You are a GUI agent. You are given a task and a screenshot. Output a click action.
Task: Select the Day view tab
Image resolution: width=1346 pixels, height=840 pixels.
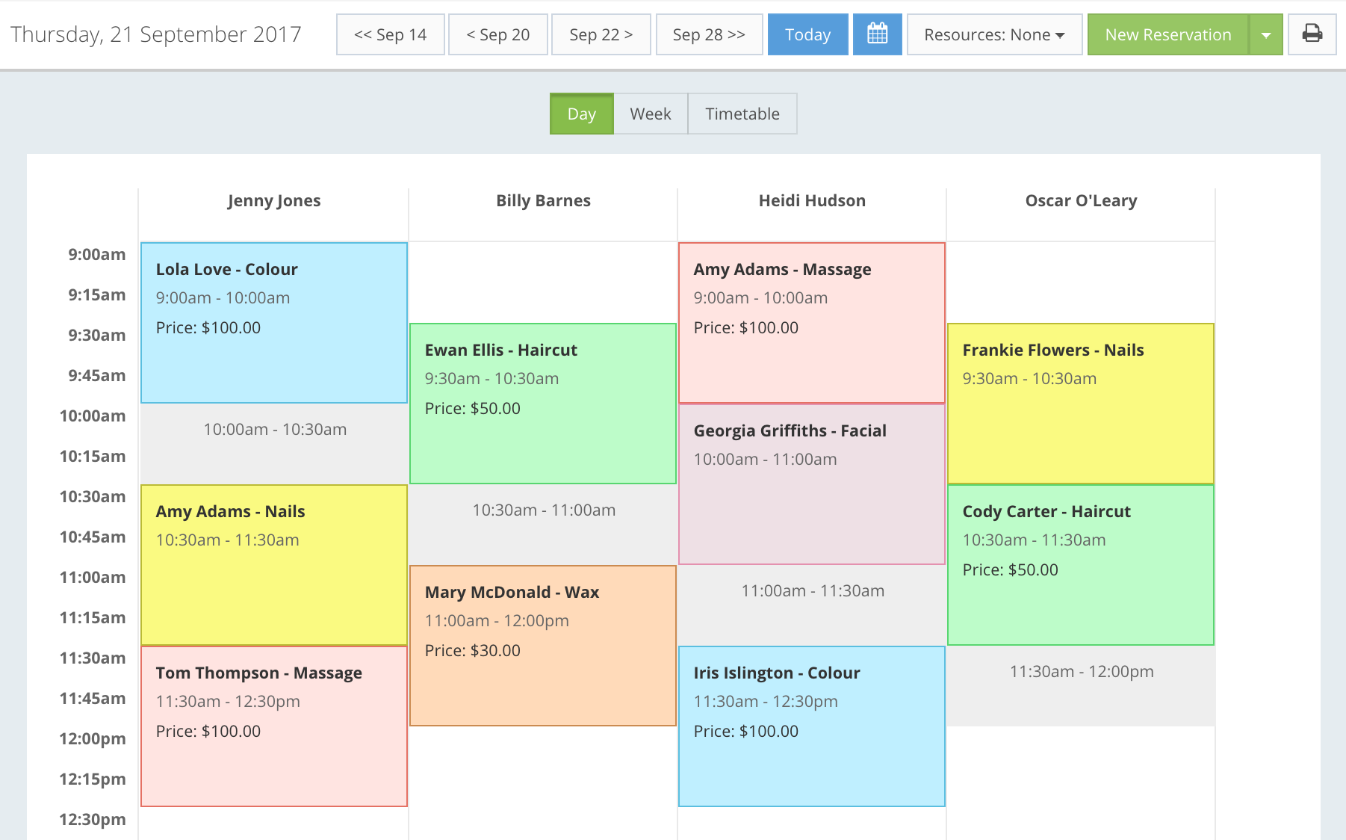582,114
